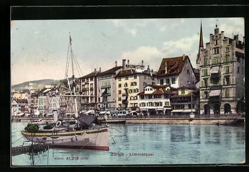
Task: Select the striped awning on the right building
Action: 215,93
